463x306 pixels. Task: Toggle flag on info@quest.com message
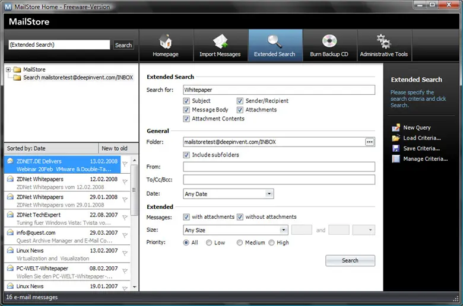tap(125, 235)
